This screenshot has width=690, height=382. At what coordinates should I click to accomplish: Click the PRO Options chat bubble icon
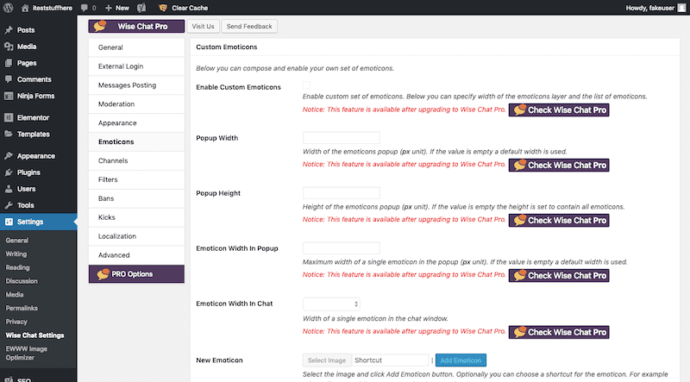click(103, 274)
